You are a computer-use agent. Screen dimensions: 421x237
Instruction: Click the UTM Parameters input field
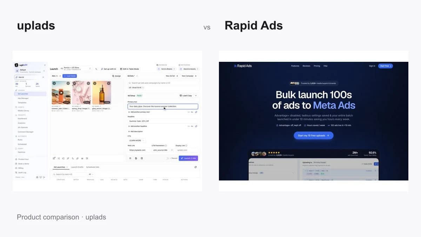click(x=160, y=150)
